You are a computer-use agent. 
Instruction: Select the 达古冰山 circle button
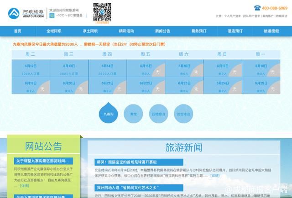click(183, 114)
